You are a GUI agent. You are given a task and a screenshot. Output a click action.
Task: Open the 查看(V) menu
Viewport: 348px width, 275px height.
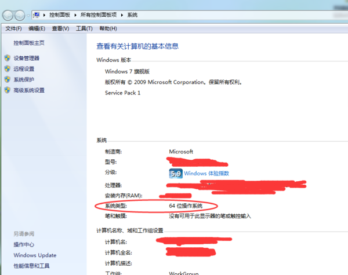coord(60,28)
